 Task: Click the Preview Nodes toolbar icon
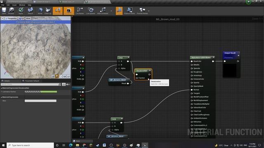142,11
